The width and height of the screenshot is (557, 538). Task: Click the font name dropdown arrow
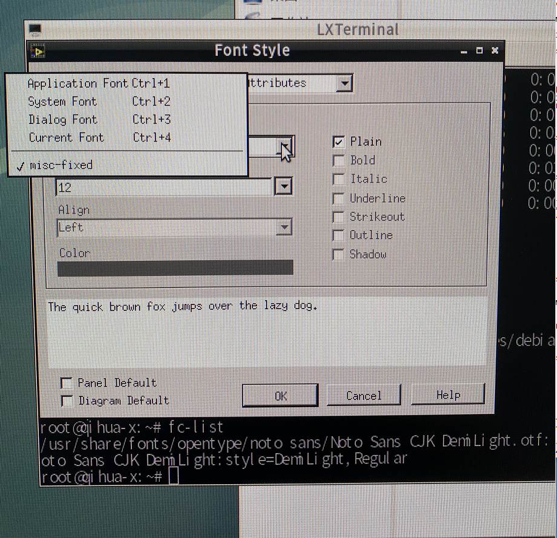coord(285,147)
